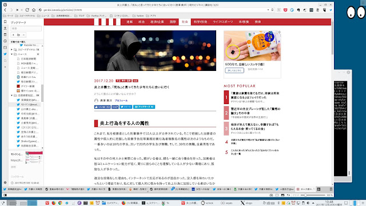Go to the home page
Viewport: 366px width, 206px height.
point(34,10)
